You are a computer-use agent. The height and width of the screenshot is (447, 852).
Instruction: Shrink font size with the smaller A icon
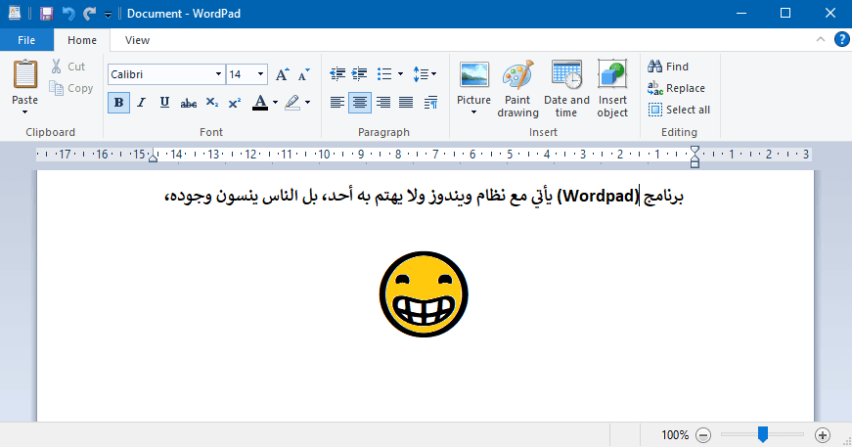point(304,74)
